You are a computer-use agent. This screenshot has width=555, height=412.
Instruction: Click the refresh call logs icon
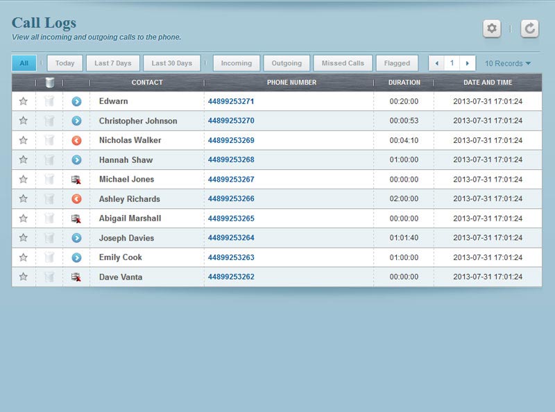pyautogui.click(x=529, y=28)
